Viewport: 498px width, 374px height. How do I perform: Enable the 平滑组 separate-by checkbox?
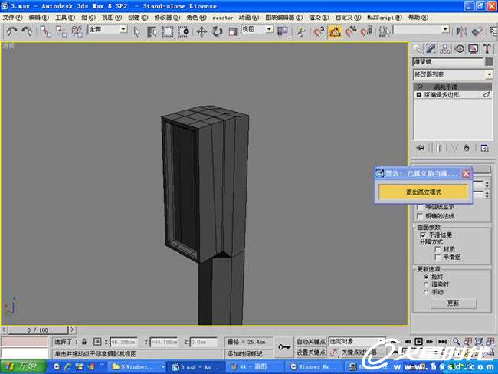tap(437, 257)
